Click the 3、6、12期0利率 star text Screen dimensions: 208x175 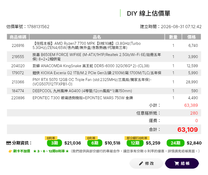(x=51, y=151)
